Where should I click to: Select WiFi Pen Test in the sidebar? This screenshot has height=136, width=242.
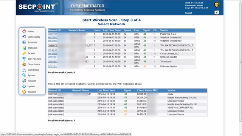tap(34, 59)
